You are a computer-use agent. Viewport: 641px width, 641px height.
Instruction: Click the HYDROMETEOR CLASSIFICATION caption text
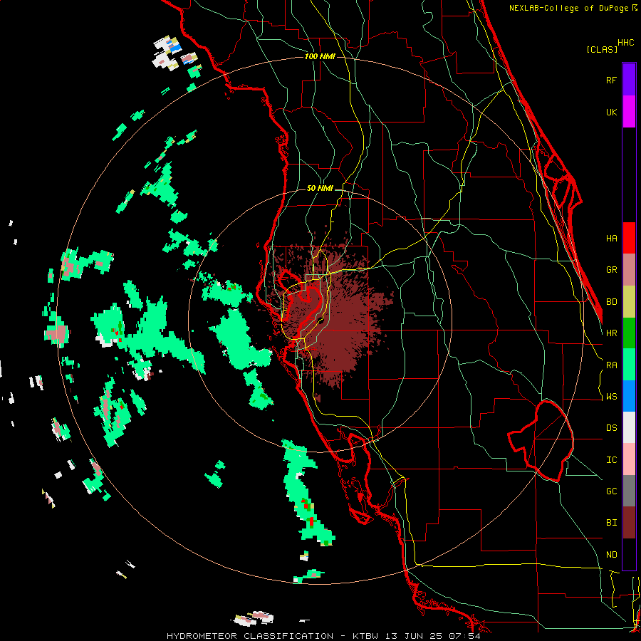click(250, 636)
